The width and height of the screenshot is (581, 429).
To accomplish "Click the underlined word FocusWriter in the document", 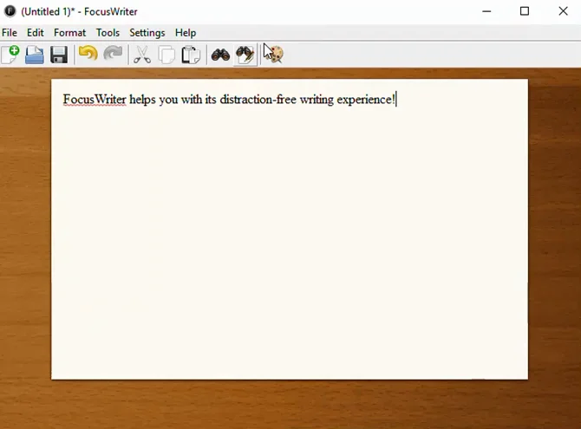I will 95,100.
